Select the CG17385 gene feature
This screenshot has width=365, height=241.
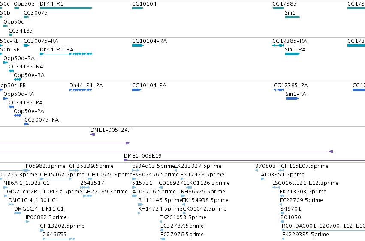pos(278,8)
